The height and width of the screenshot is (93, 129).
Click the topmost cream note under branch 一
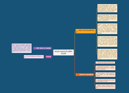[107, 8]
